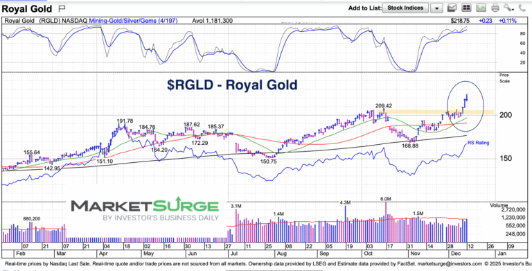
Task: Click the (RGLD) NASDAQ ticker text
Action: point(63,21)
